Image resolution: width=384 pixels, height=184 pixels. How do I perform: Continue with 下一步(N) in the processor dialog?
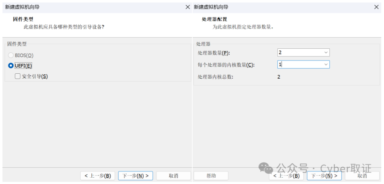324,176
